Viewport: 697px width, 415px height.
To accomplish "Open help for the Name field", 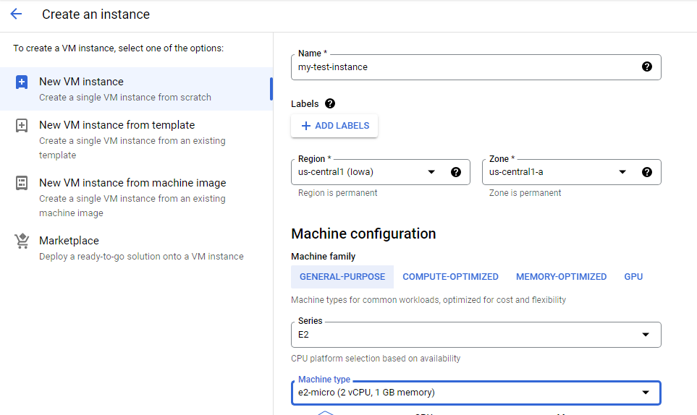I will [x=647, y=67].
